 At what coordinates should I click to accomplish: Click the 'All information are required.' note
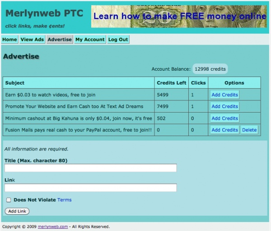(x=36, y=149)
